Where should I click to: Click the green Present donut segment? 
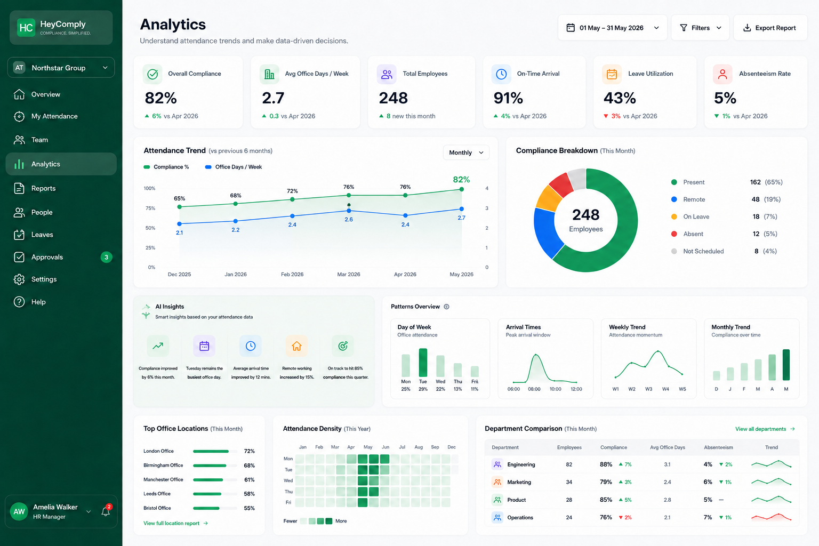click(x=624, y=235)
